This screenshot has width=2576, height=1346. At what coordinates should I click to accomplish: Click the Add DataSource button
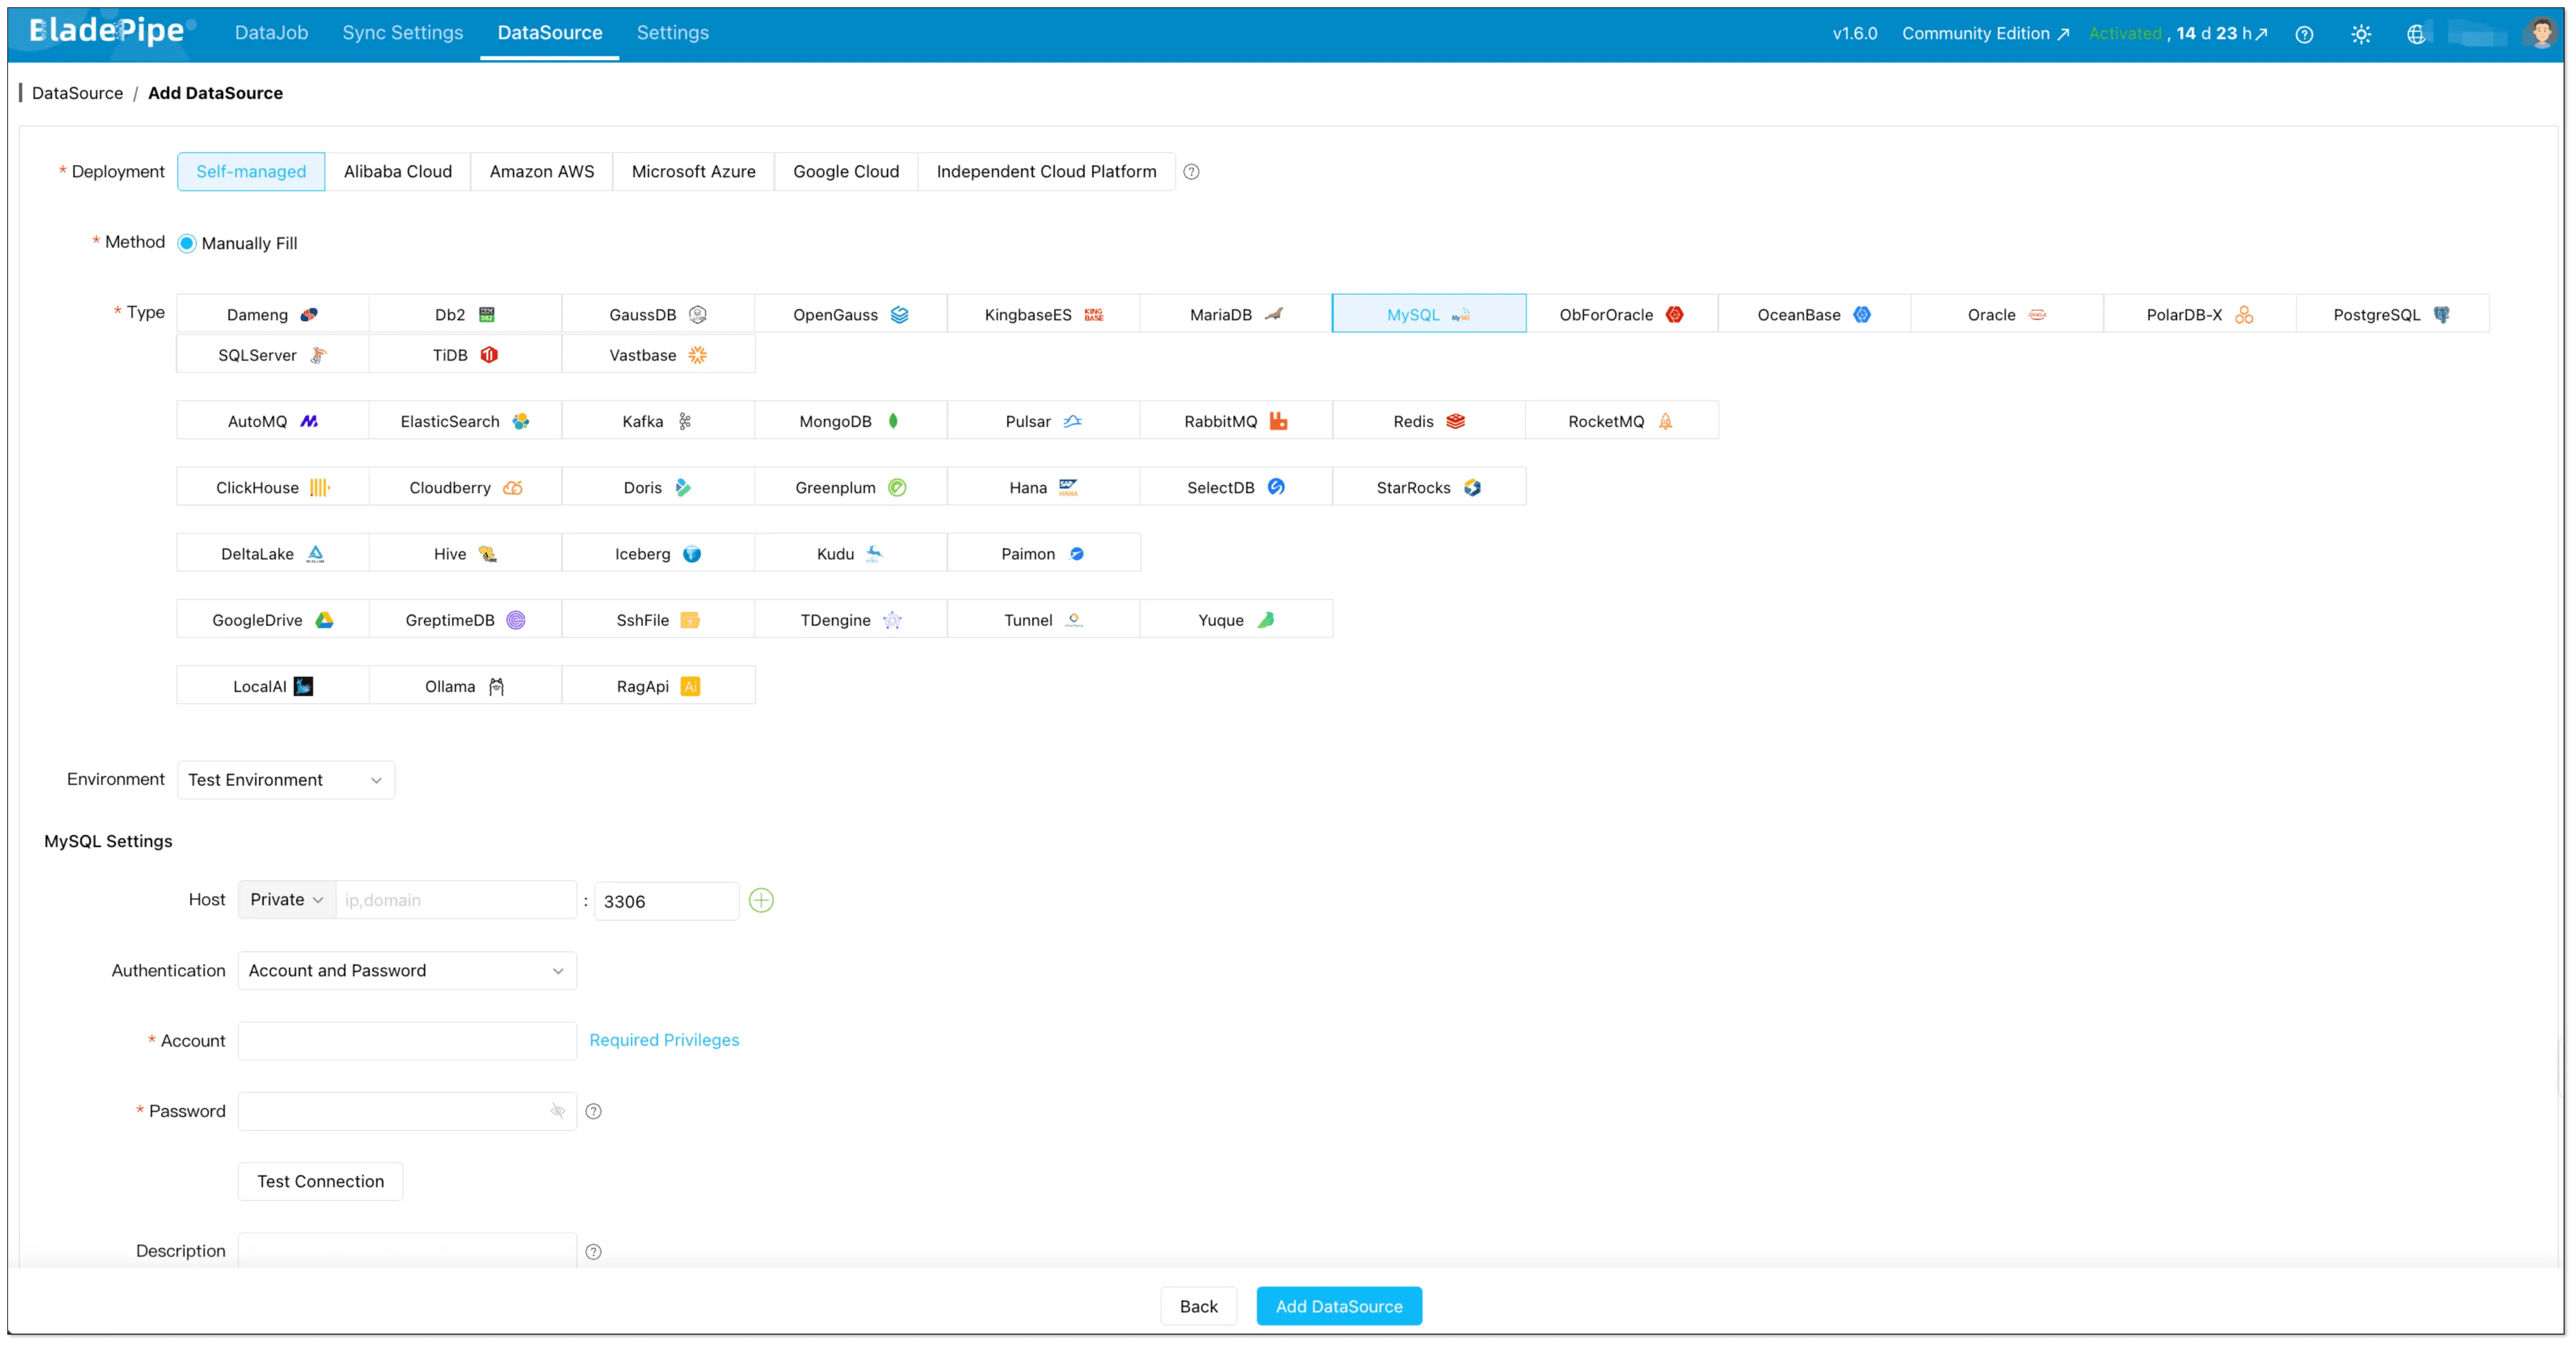coord(1339,1306)
